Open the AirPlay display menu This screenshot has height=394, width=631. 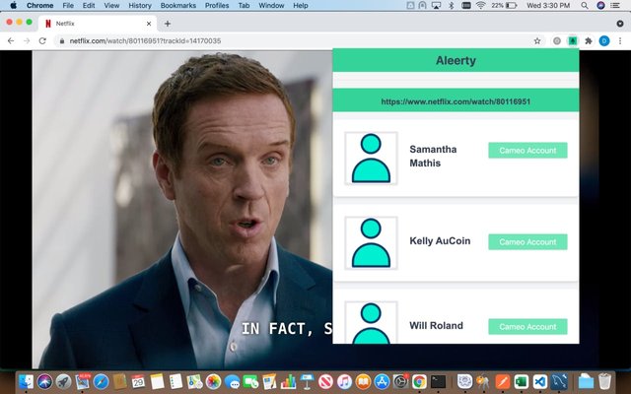coord(436,5)
